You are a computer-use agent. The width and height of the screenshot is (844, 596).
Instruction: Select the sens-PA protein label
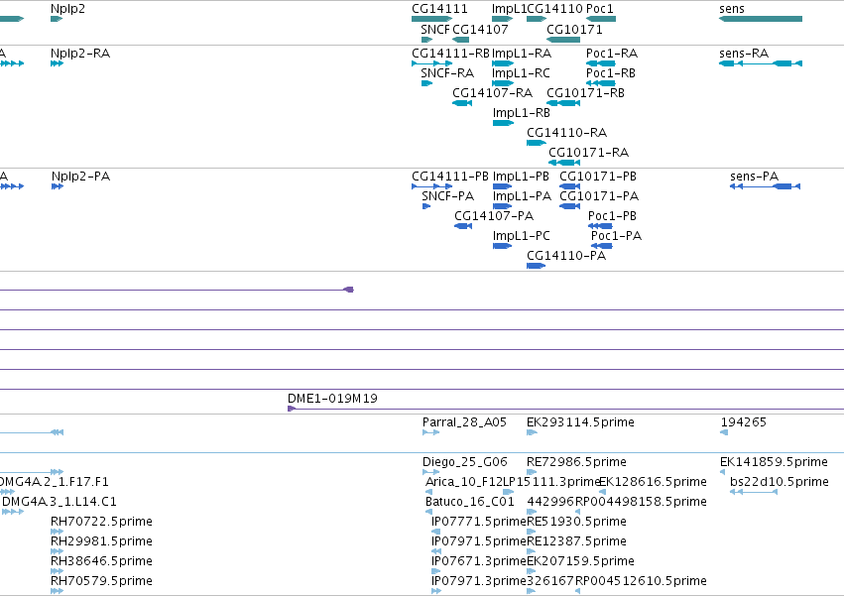(x=754, y=177)
